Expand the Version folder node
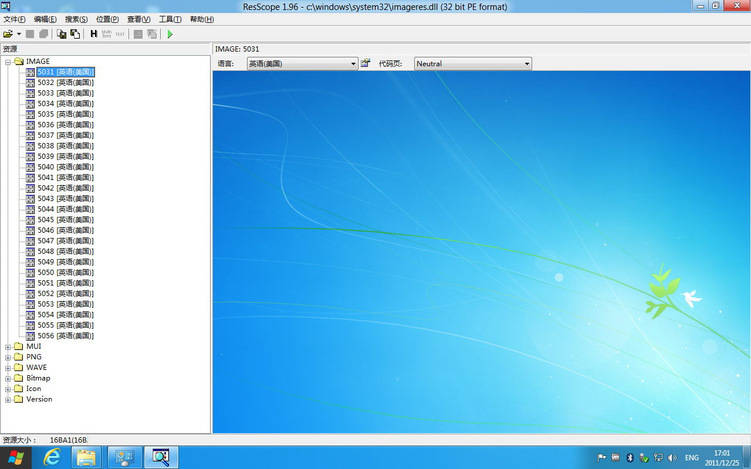This screenshot has width=751, height=469. coord(8,399)
